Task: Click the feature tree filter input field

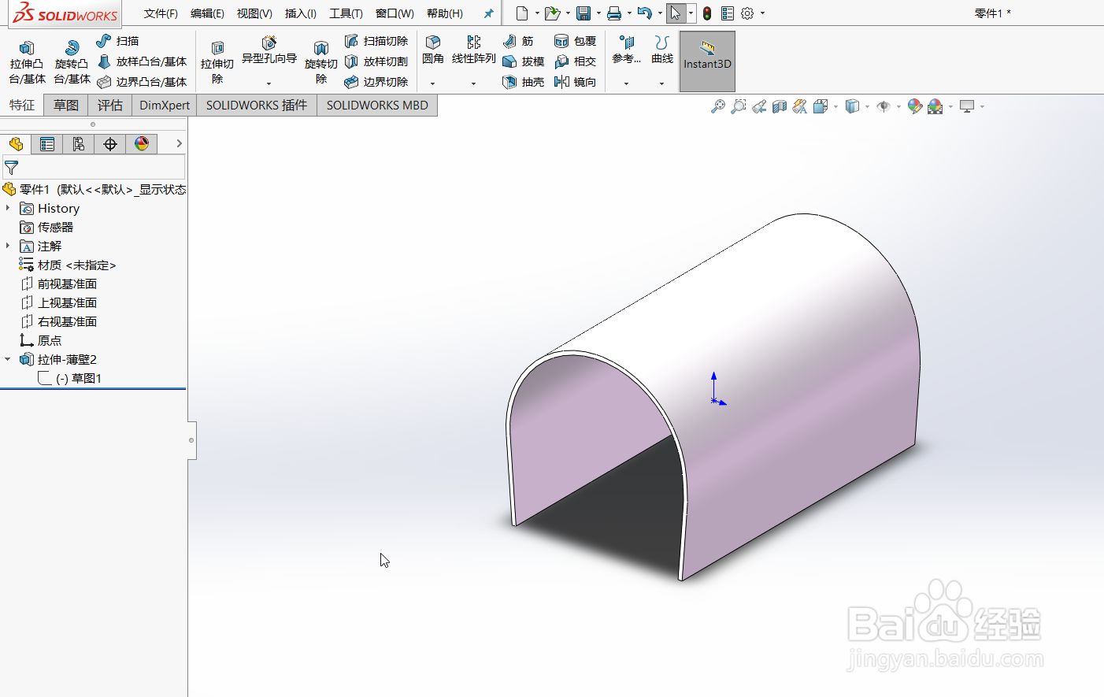Action: (x=94, y=167)
